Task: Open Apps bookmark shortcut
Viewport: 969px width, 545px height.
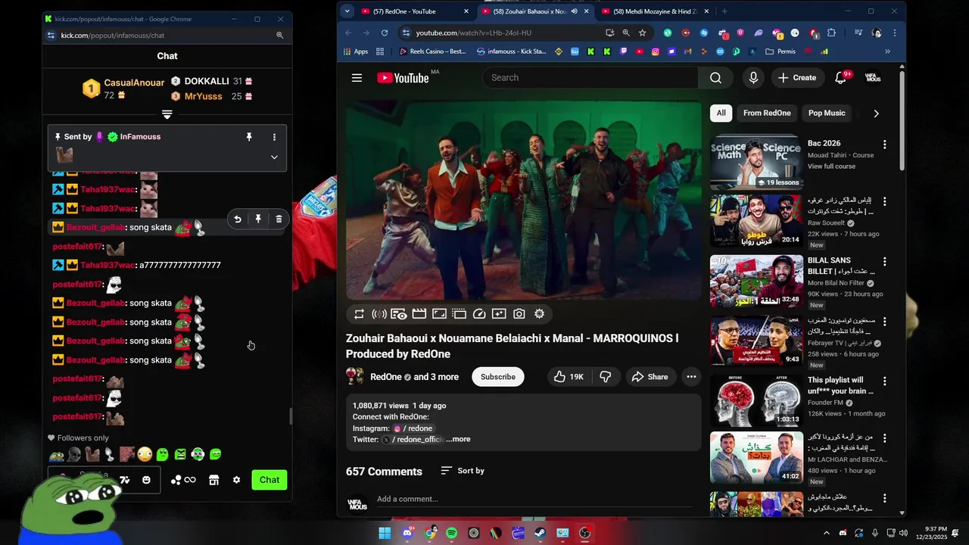Action: point(355,51)
